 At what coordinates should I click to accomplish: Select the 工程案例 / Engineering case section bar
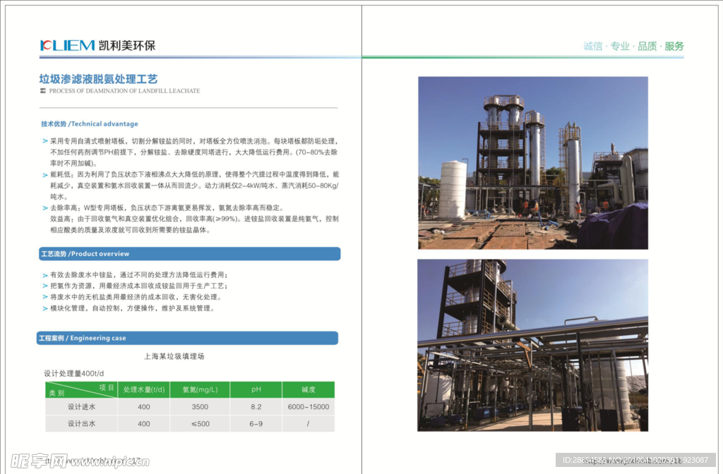(x=187, y=339)
